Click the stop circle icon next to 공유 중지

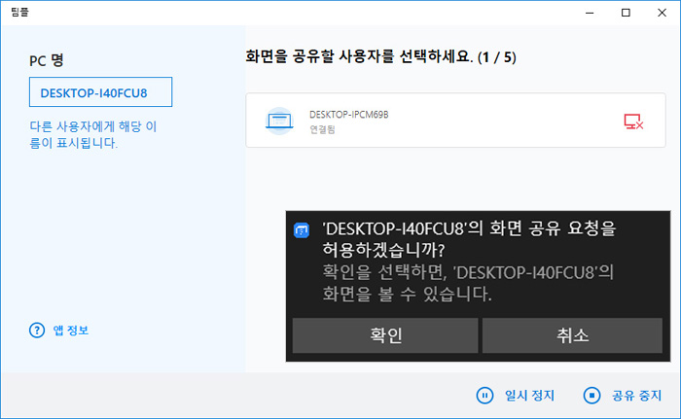(x=591, y=396)
